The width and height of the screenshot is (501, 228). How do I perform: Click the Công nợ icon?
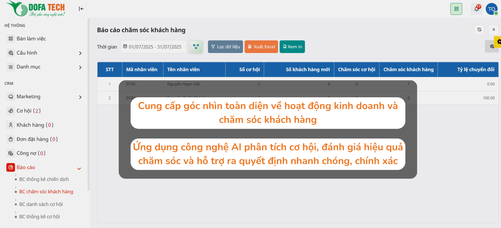point(11,153)
